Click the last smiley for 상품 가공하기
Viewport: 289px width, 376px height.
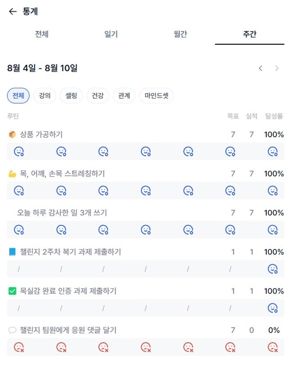click(x=273, y=152)
